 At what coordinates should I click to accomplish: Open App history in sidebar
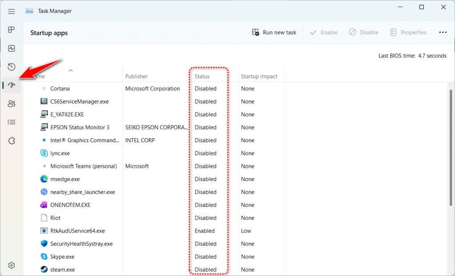tap(12, 67)
